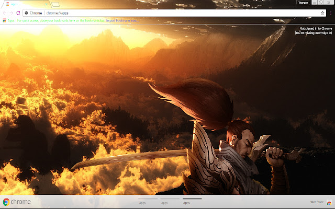Click the Triangle profile button
This screenshot has height=209, width=335.
(303, 3)
